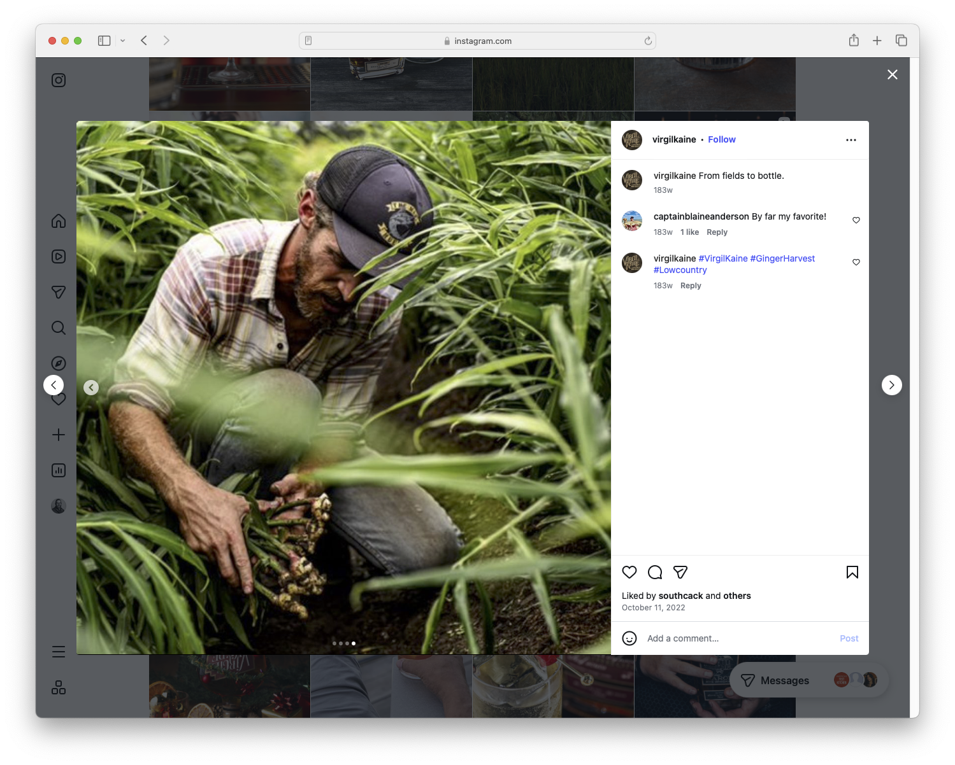The width and height of the screenshot is (955, 765).
Task: Open virgilkaine profile name in post header
Action: tap(674, 139)
